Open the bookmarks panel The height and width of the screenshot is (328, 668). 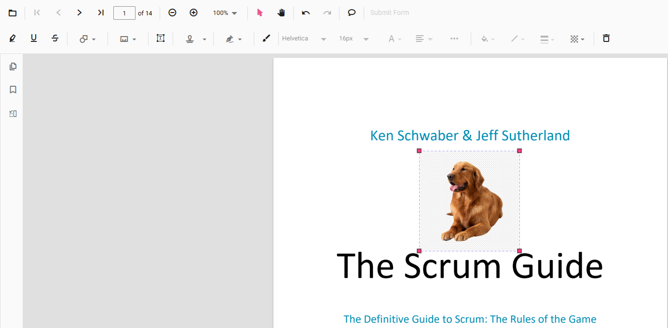[x=13, y=90]
